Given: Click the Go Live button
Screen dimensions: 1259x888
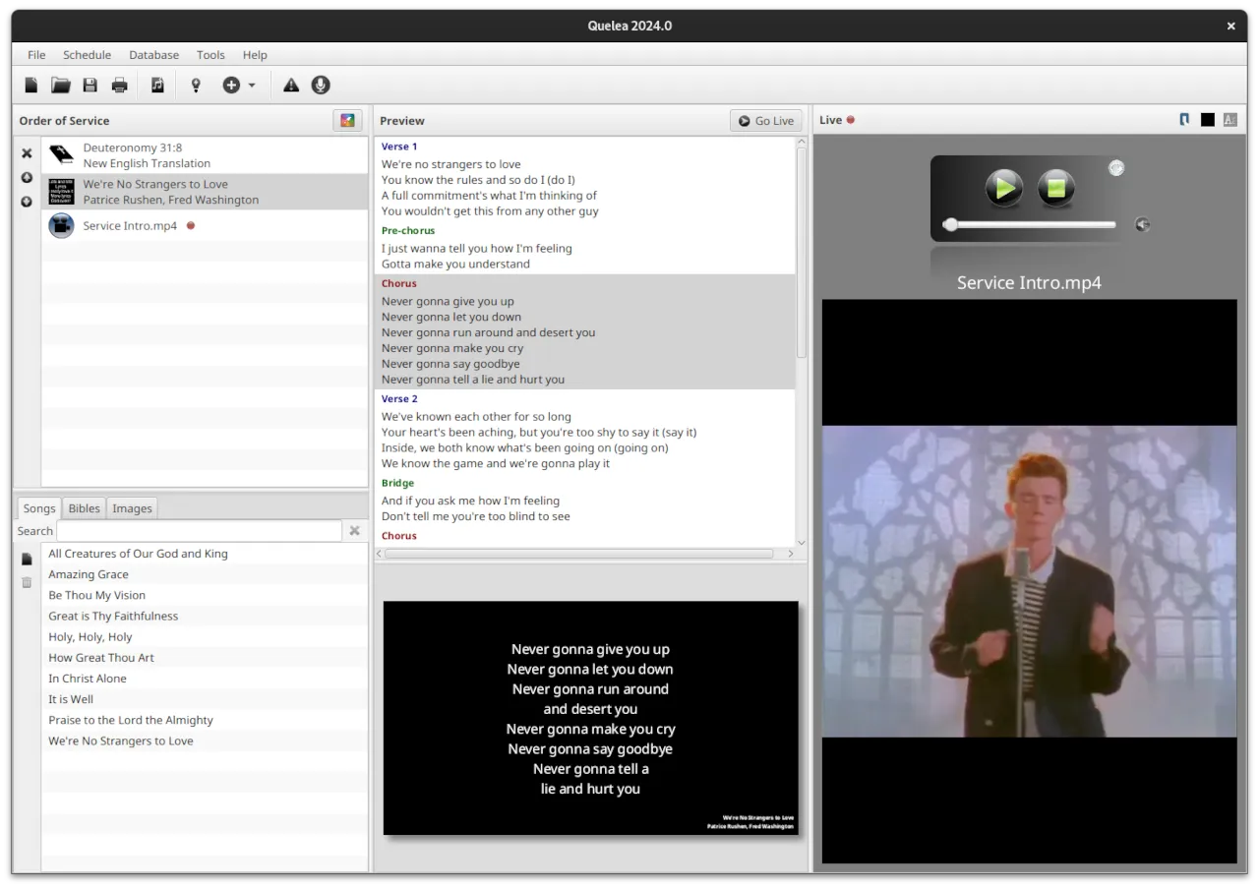Looking at the screenshot, I should [x=766, y=121].
